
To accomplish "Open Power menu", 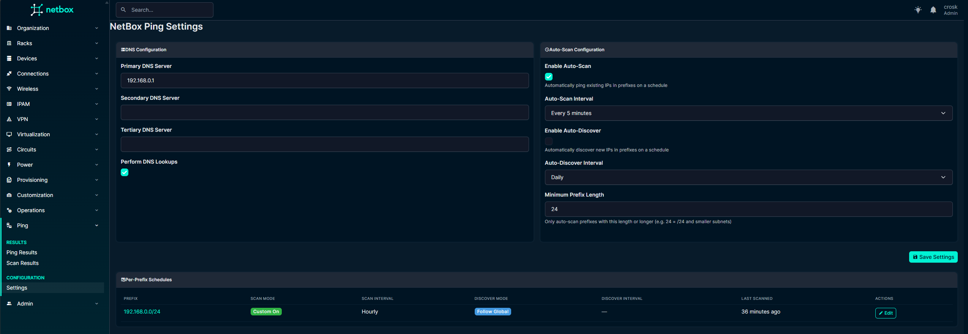I will (52, 165).
